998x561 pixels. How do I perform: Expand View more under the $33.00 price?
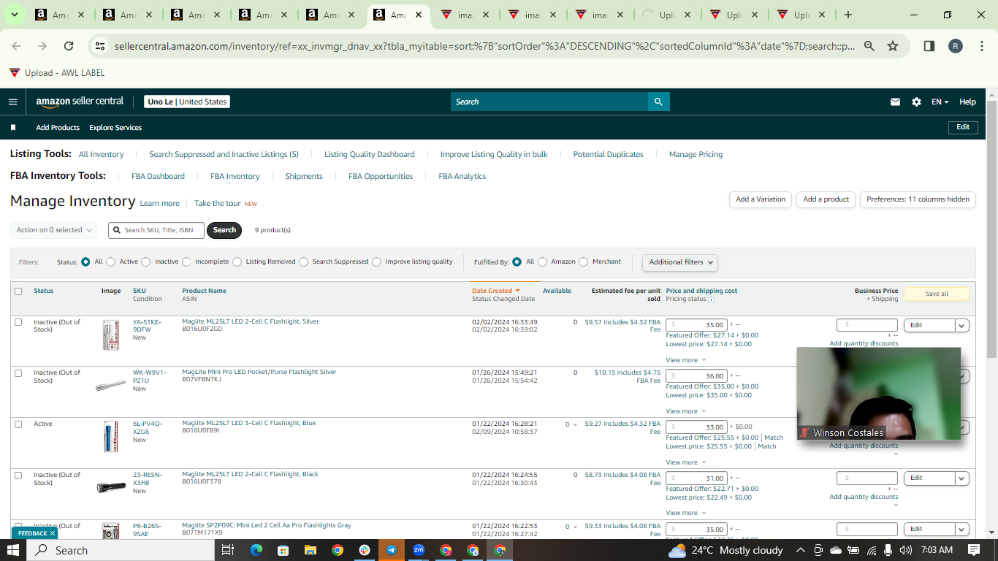coord(686,462)
